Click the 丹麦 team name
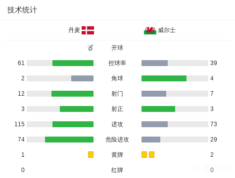Screen dimensions: 235x178 pyautogui.click(x=74, y=30)
